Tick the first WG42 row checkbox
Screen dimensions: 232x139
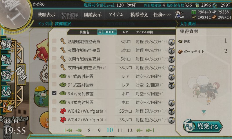[54, 111]
